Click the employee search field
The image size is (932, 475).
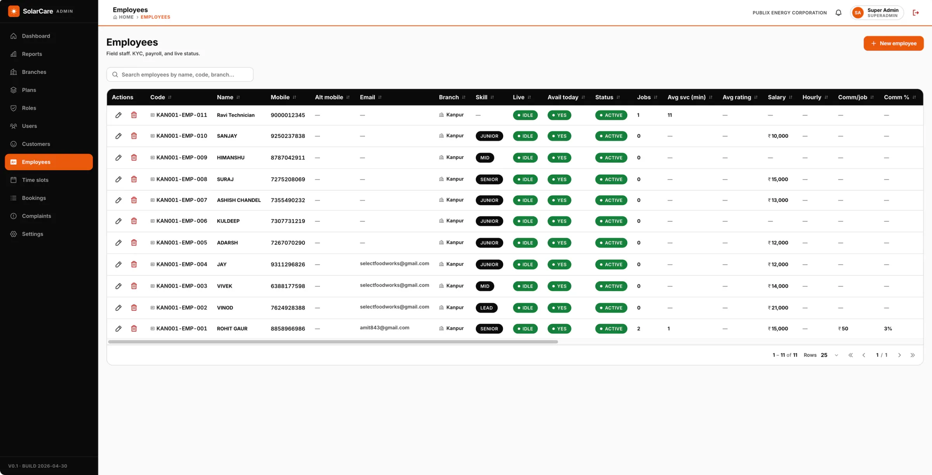pyautogui.click(x=180, y=75)
